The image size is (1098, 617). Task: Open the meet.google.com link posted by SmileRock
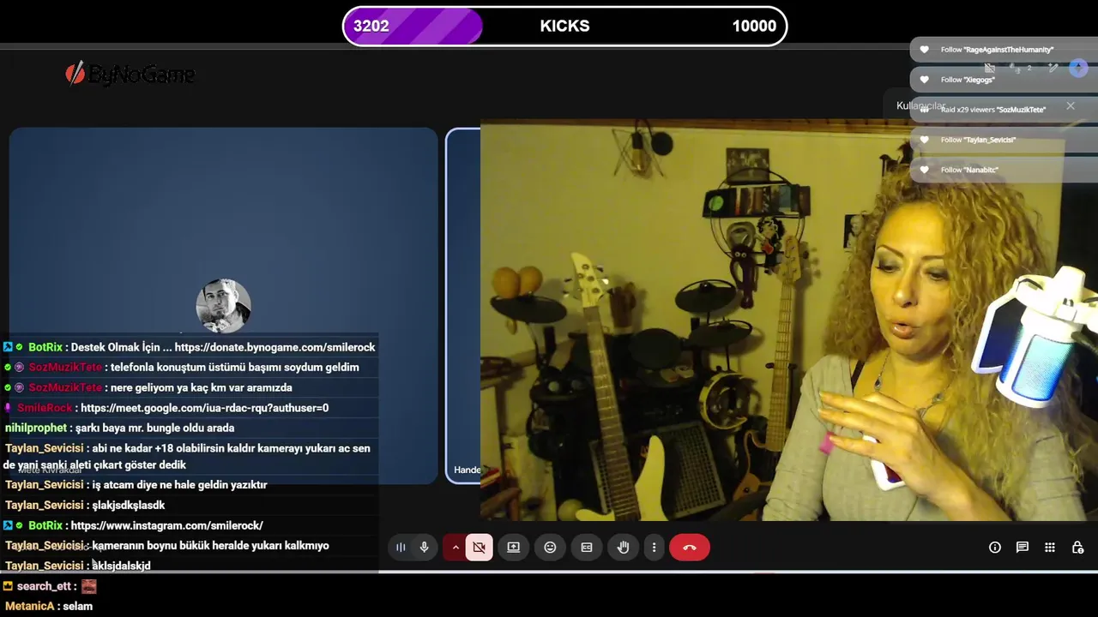click(x=204, y=408)
